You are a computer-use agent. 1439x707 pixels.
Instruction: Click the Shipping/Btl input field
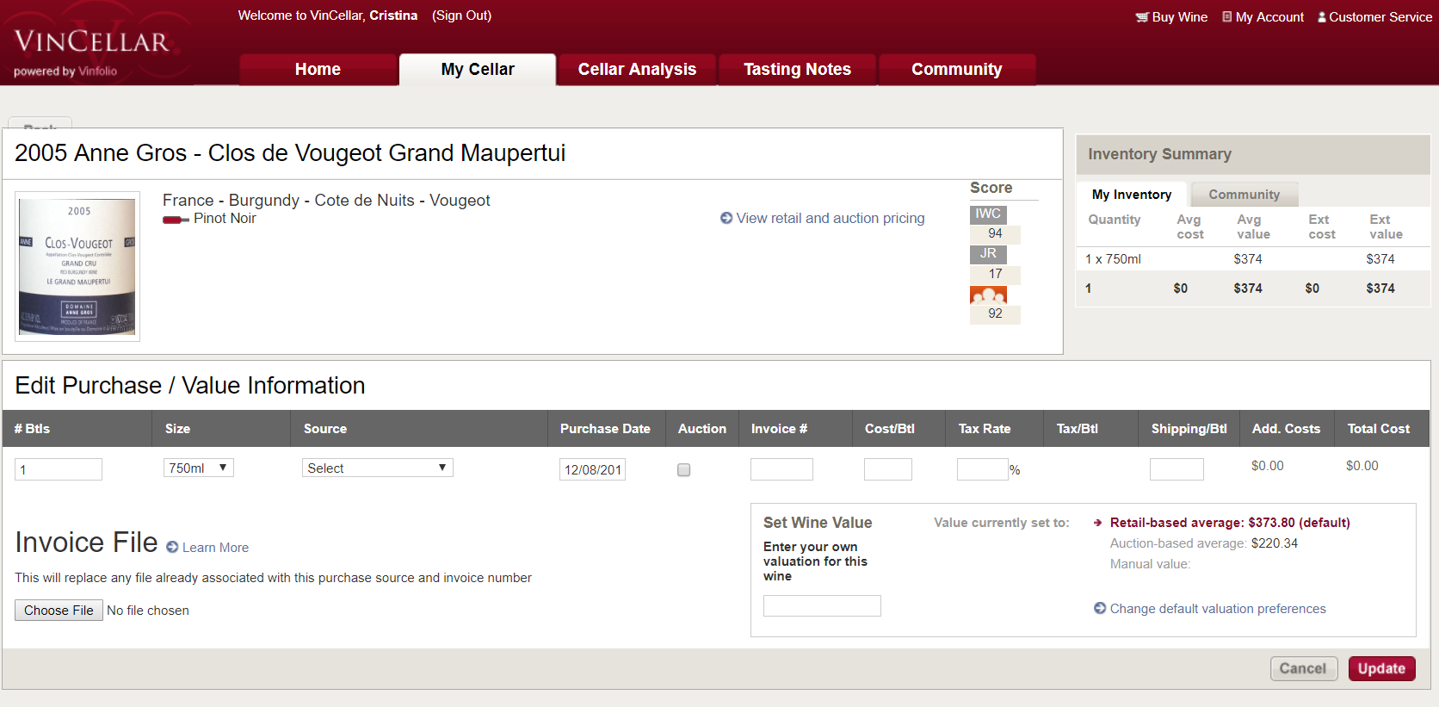[1177, 469]
